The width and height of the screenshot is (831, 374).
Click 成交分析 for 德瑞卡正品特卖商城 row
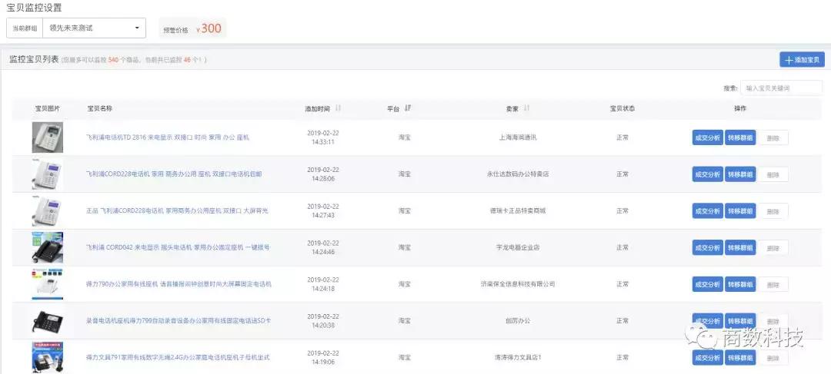click(x=708, y=211)
